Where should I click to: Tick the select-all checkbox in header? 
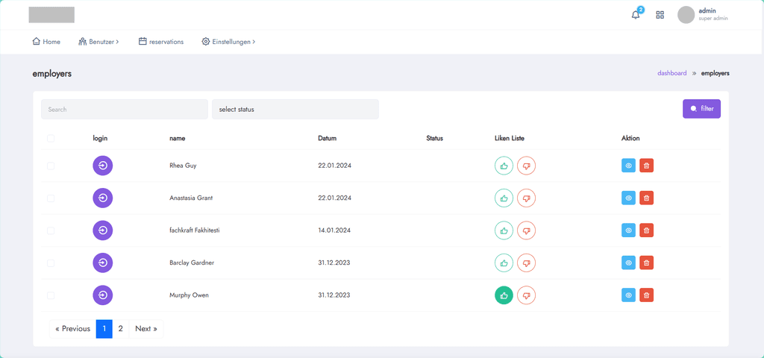coord(51,139)
